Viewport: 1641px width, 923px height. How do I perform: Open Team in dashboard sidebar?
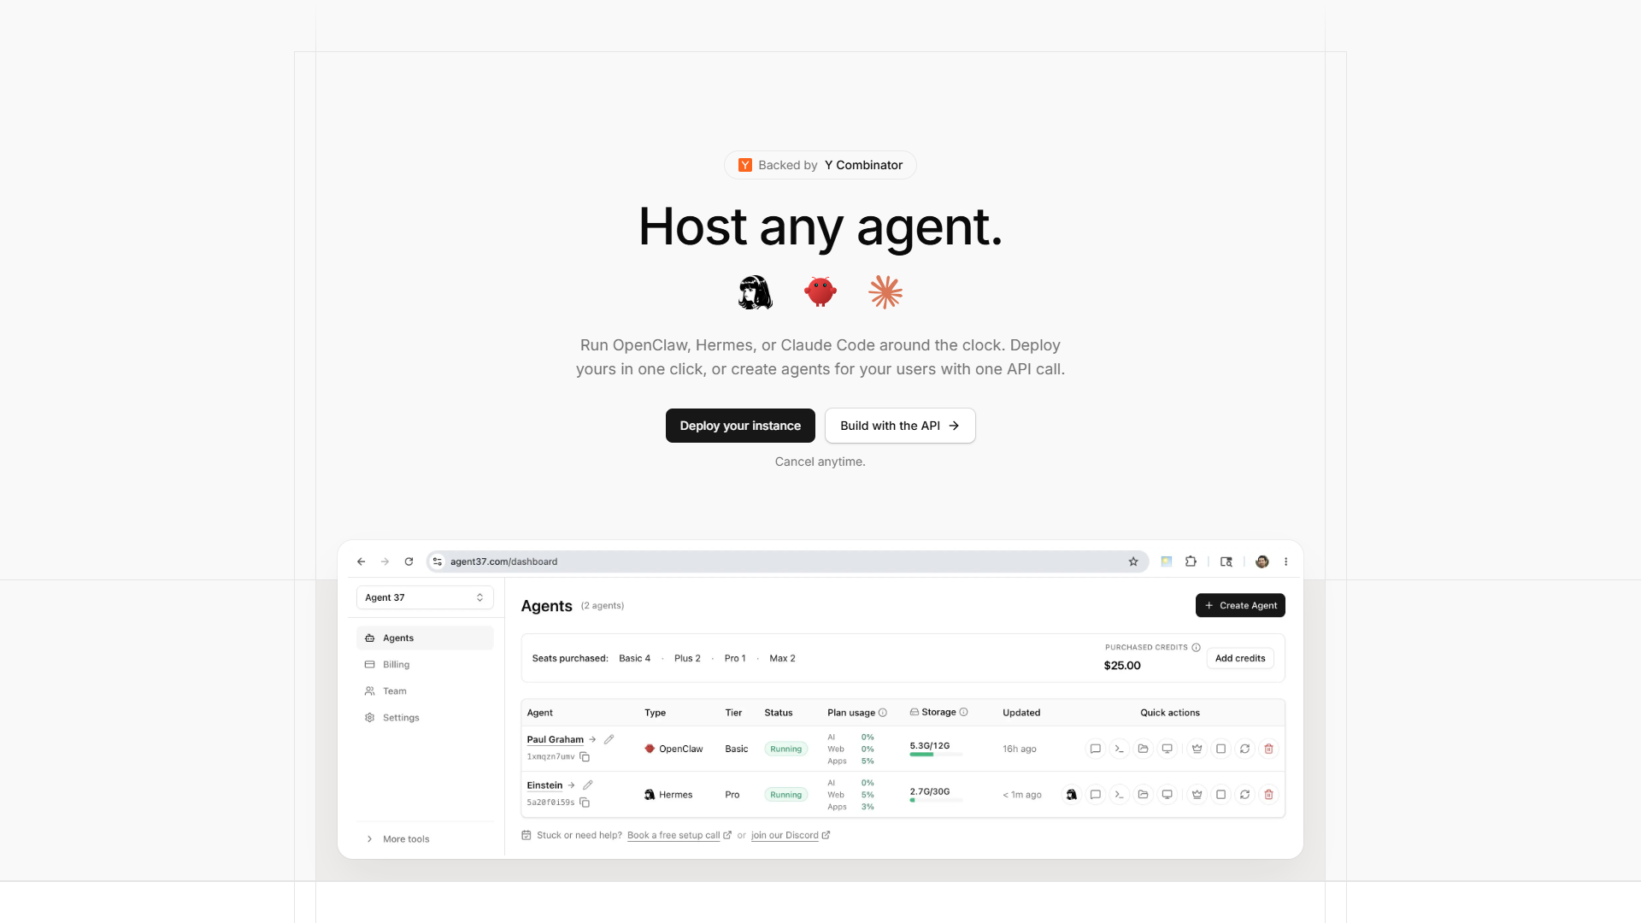[425, 691]
